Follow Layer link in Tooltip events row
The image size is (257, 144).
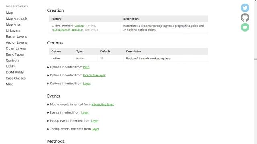pyautogui.click(x=96, y=129)
